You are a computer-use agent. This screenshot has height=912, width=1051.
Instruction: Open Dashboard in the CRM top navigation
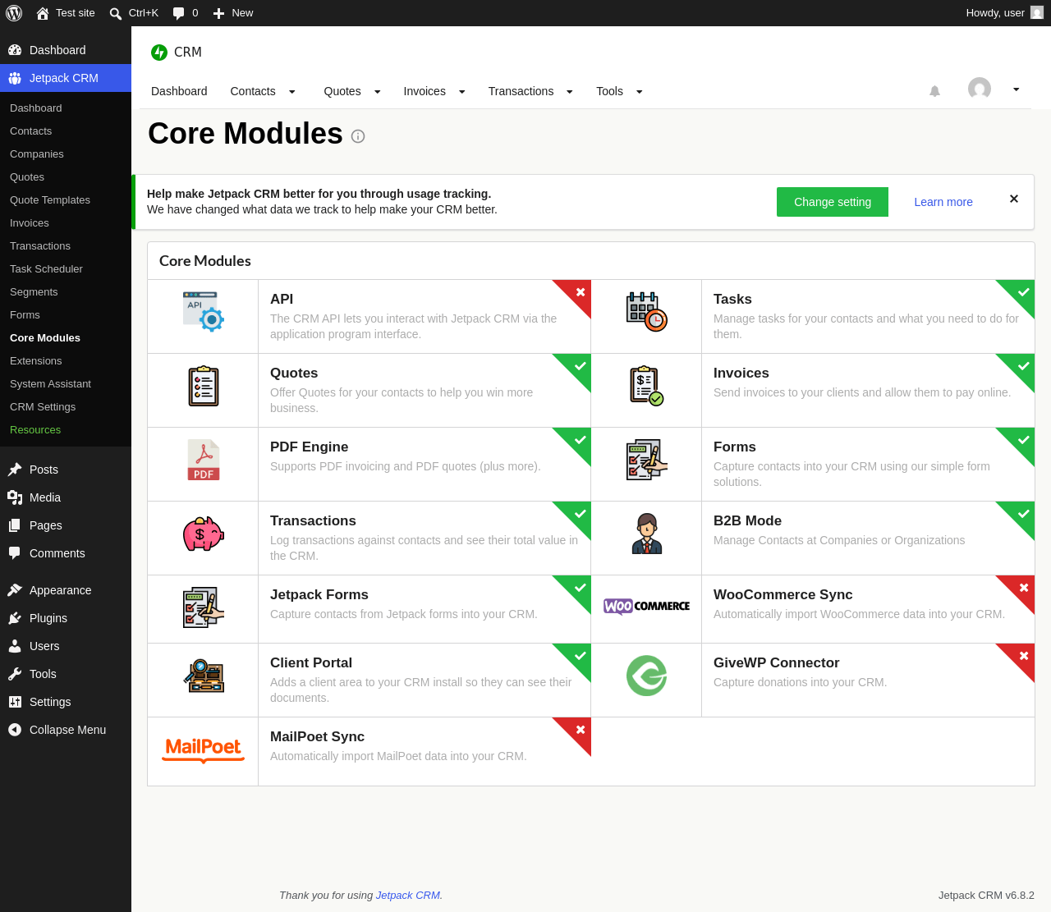tap(179, 91)
